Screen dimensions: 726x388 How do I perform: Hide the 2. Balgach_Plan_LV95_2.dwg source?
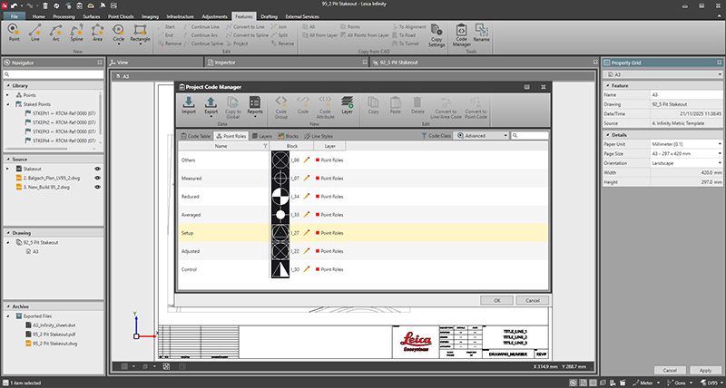(x=96, y=178)
